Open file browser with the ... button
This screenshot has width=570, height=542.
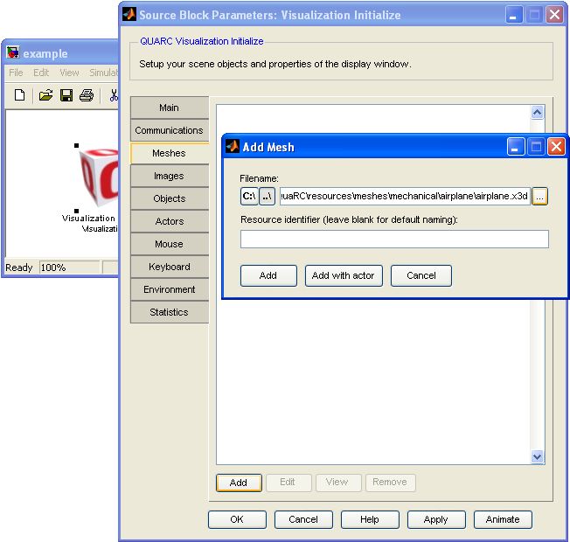click(x=539, y=197)
